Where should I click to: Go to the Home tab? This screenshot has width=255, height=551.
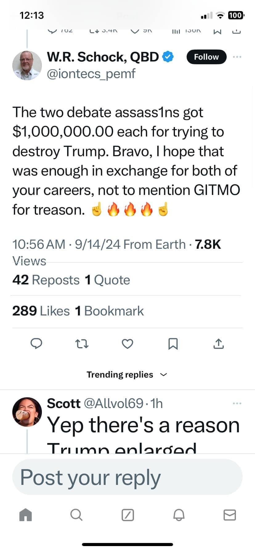[26, 514]
